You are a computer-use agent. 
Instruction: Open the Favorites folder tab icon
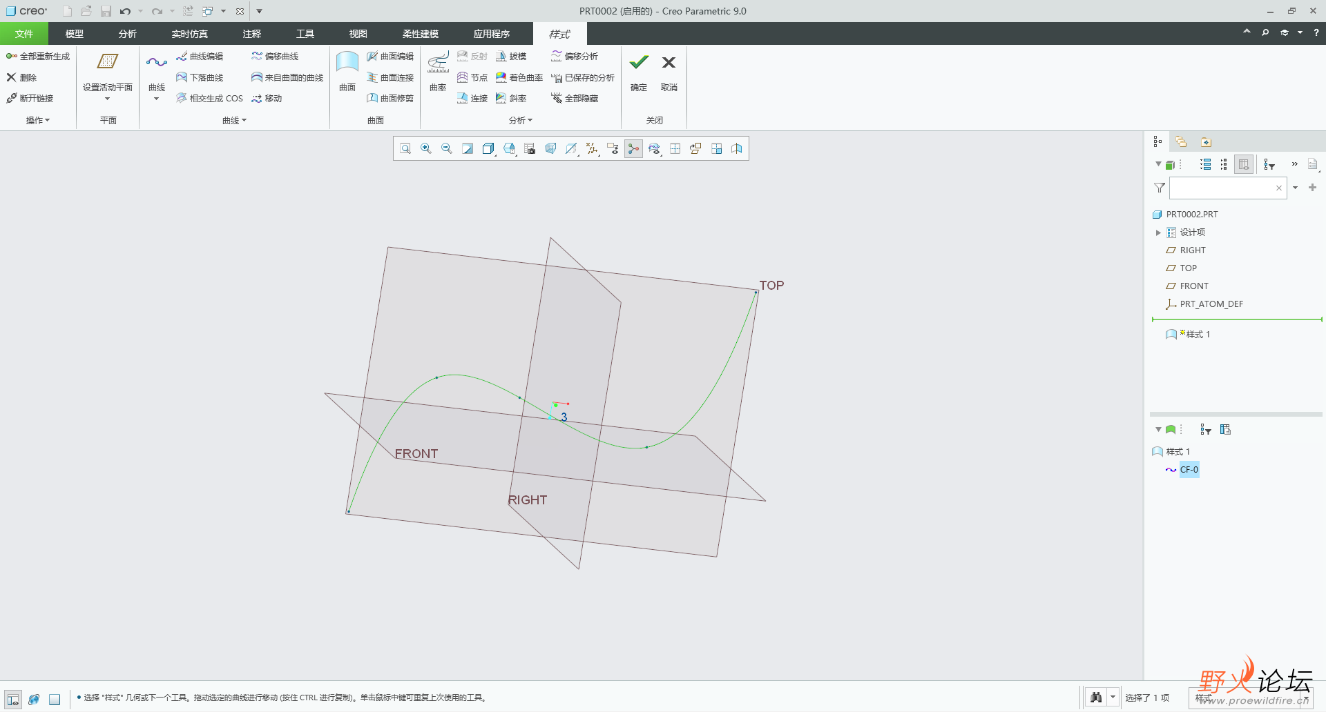(1206, 141)
